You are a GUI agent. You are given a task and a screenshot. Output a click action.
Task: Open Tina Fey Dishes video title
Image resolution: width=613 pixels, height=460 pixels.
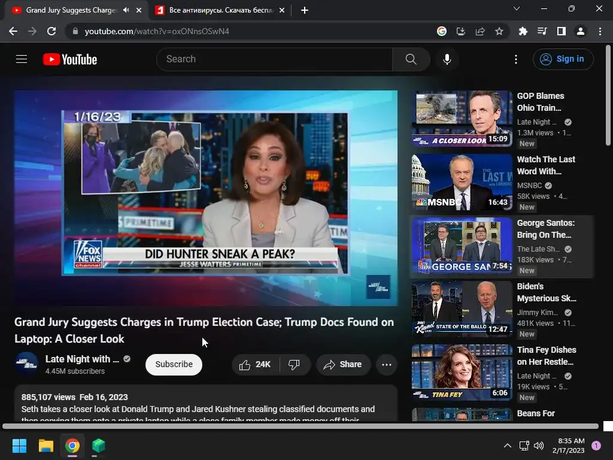547,356
